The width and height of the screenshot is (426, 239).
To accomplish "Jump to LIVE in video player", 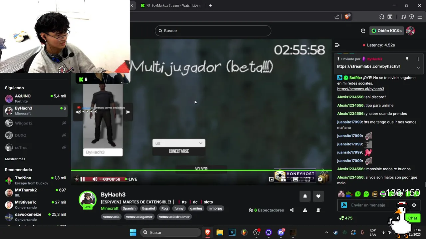I will click(131, 179).
